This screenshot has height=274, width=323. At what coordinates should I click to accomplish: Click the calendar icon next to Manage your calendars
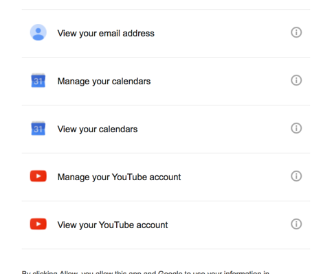coord(38,80)
